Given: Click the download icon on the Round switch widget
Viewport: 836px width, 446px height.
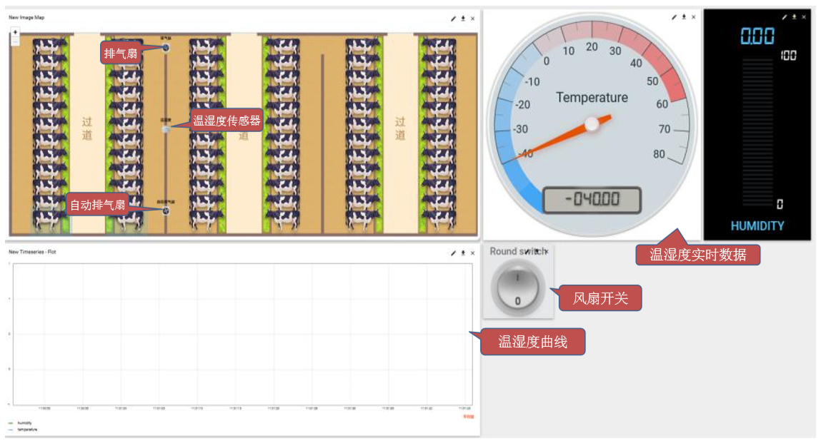Looking at the screenshot, I should coord(537,250).
